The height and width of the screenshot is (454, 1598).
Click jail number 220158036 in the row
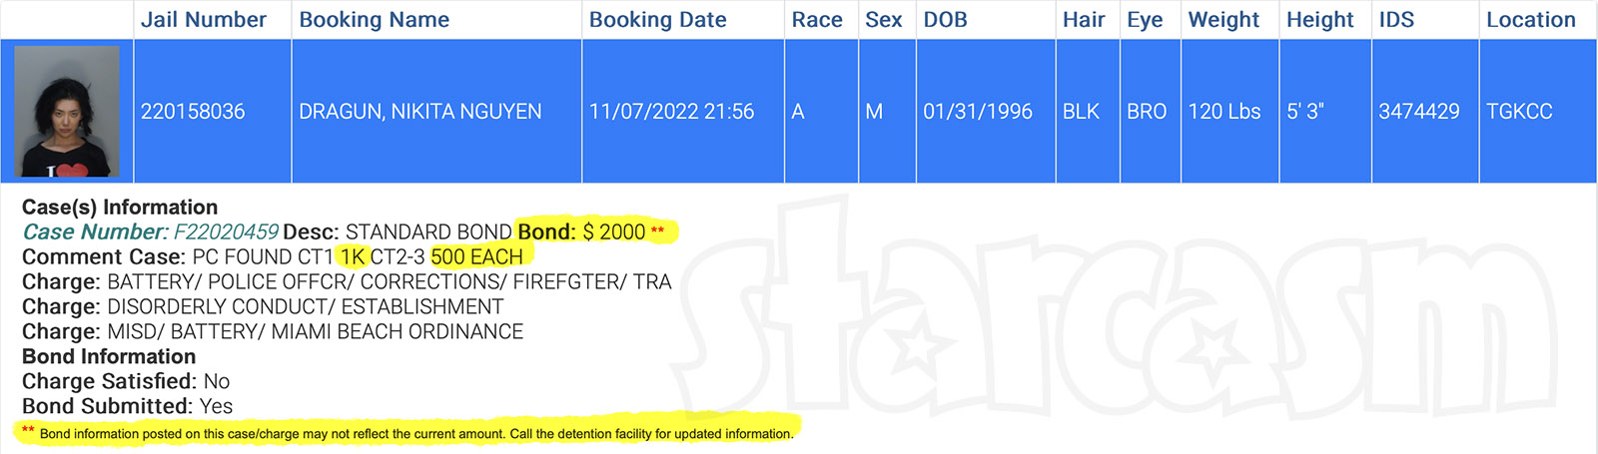(x=193, y=112)
